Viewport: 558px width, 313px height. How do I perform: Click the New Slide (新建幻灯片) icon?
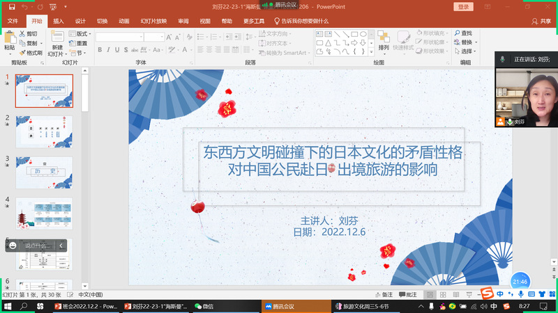click(56, 37)
